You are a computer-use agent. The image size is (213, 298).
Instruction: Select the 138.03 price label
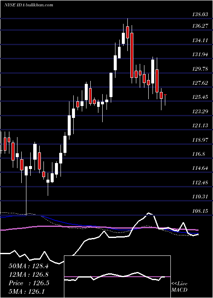[x=200, y=14]
